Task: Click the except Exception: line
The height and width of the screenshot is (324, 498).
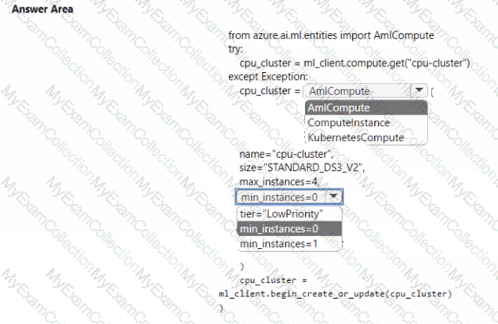Action: pos(267,77)
